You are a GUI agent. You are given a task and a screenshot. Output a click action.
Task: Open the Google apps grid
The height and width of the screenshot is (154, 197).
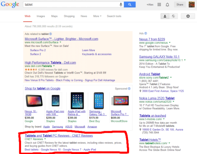(159, 5)
